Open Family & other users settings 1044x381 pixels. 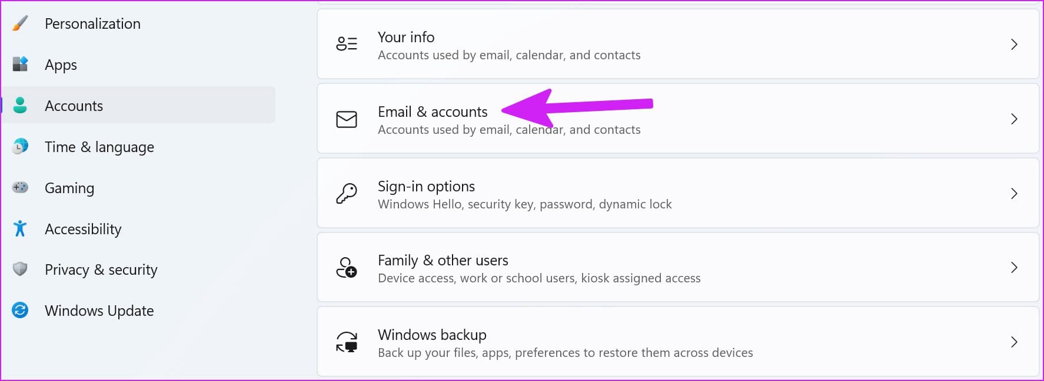(678, 268)
